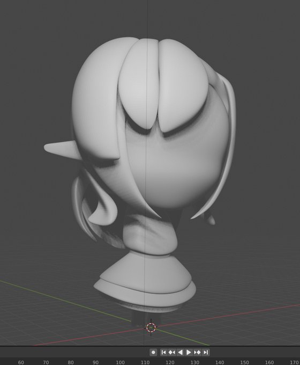Set timeline to frame 80

click(71, 362)
